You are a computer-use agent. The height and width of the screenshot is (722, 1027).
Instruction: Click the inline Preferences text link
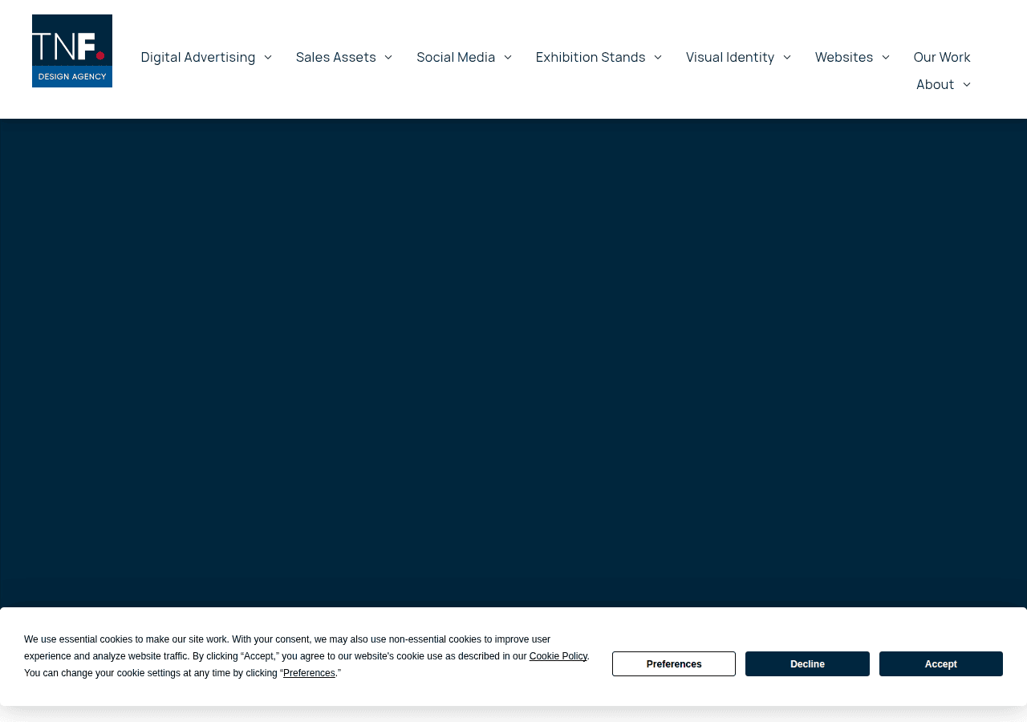tap(309, 673)
